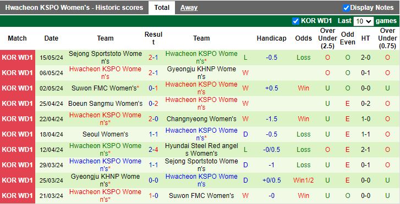Click the +0.5 handicap on 02/05/24
The height and width of the screenshot is (204, 400).
[271, 88]
